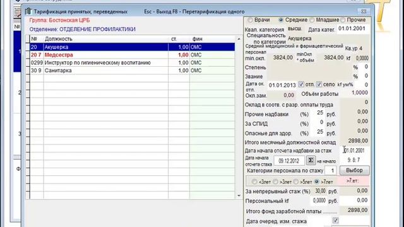Click the Группа: Бостонская ЦРБ label
This screenshot has width=404, height=227.
point(59,20)
